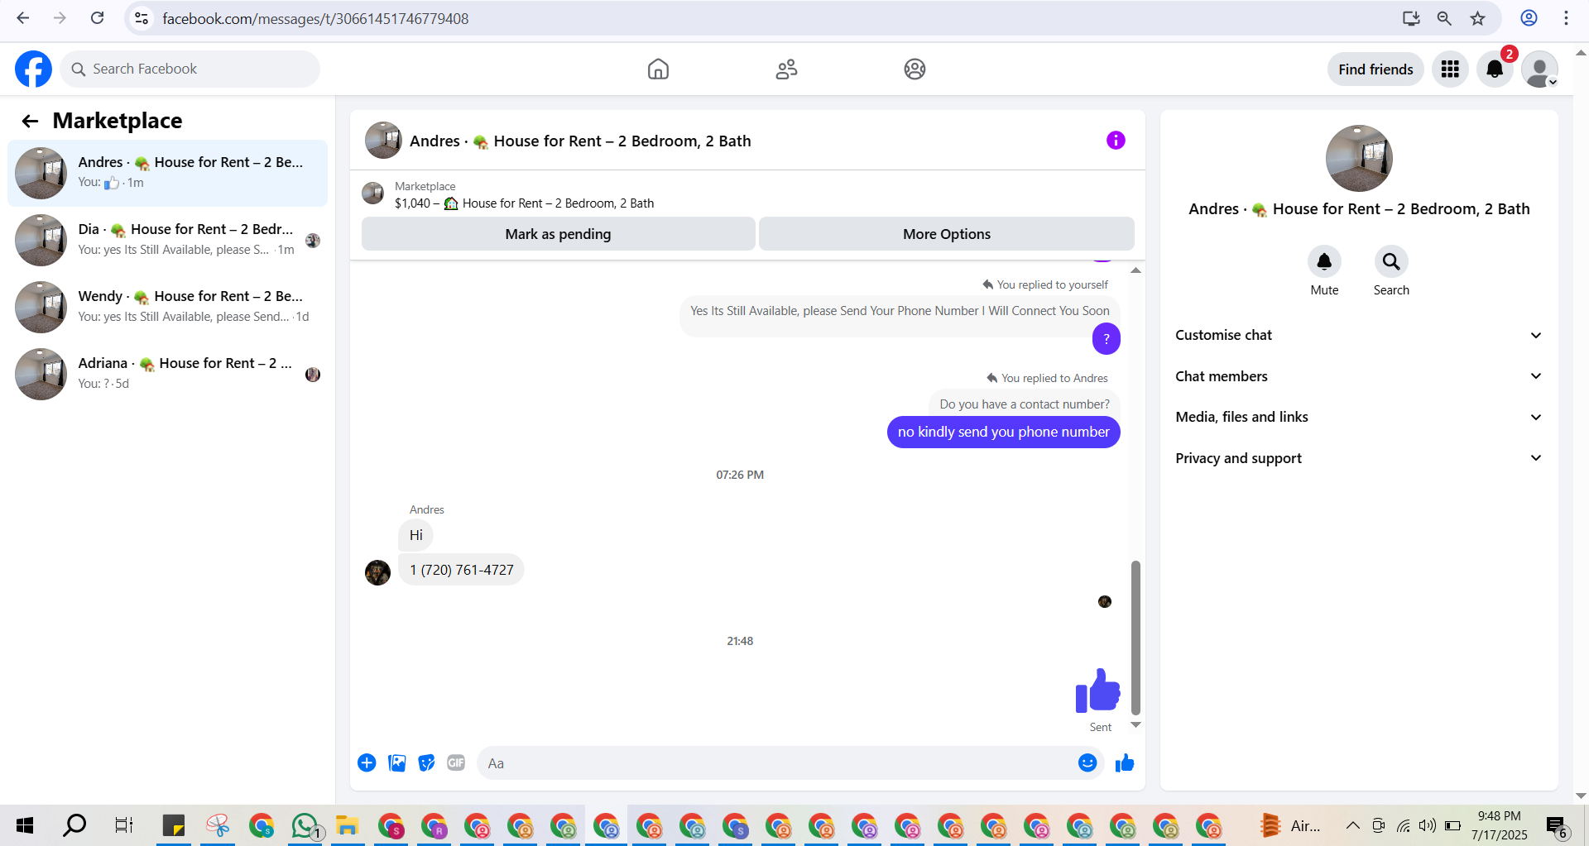1589x846 pixels.
Task: Go back using the Marketplace back arrow
Action: click(x=30, y=122)
